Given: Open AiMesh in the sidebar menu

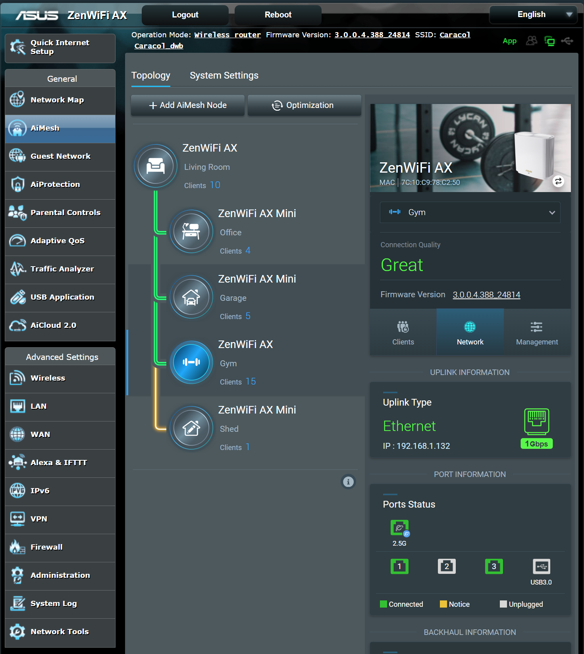Looking at the screenshot, I should (x=60, y=128).
